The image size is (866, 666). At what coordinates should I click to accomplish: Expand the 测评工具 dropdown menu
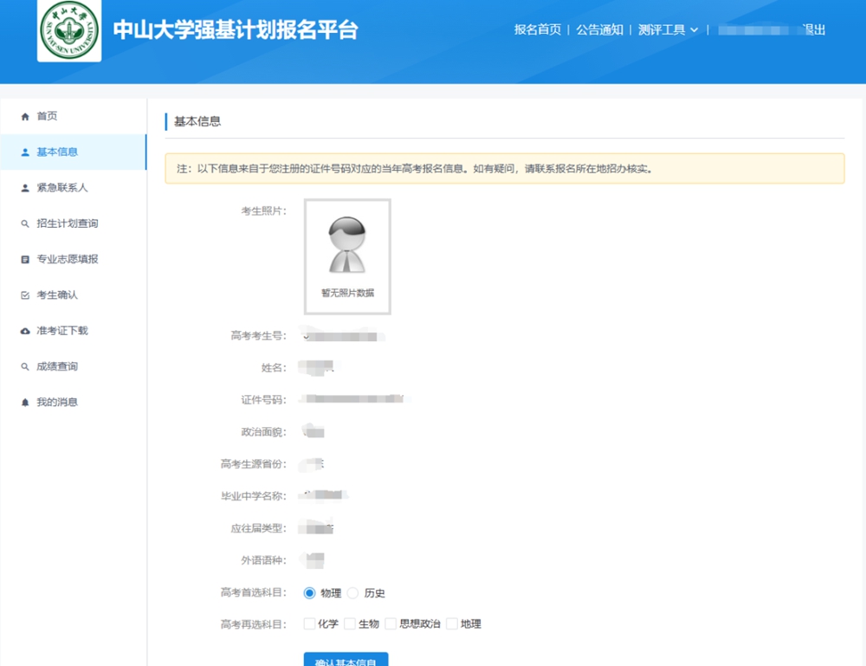pyautogui.click(x=668, y=30)
